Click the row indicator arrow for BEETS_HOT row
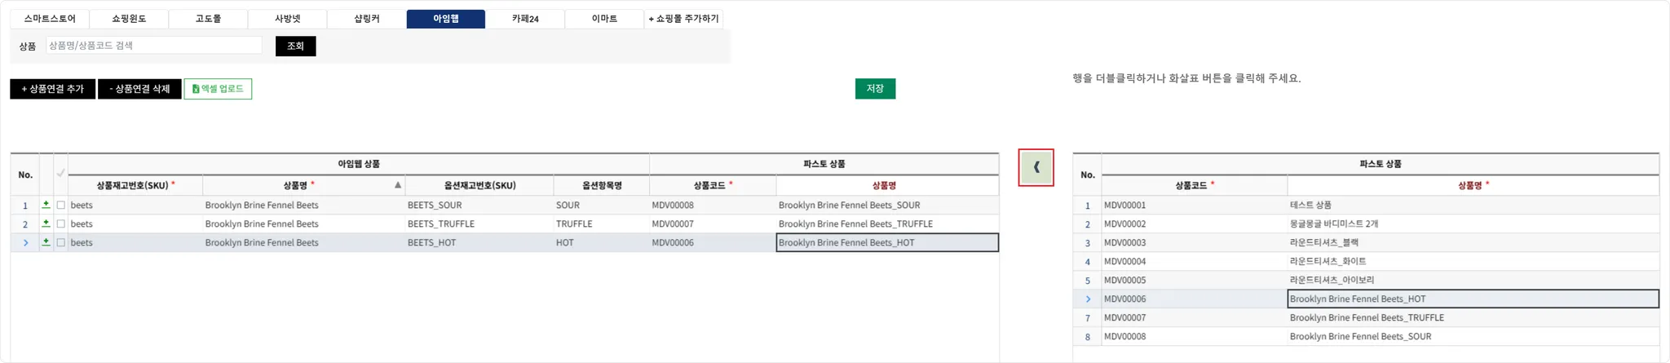 26,242
